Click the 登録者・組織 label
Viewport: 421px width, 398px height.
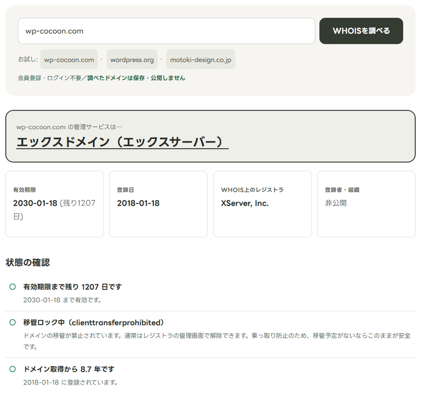342,190
